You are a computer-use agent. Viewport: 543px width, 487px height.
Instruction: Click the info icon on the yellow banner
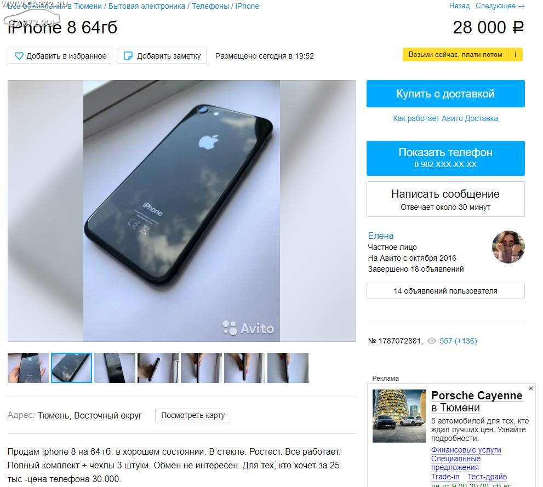pyautogui.click(x=515, y=54)
